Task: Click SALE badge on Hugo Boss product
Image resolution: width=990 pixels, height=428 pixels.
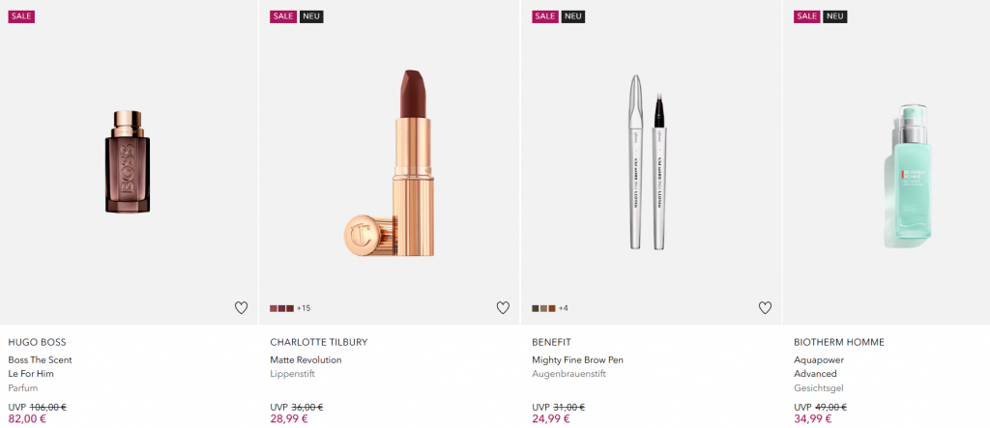Action: pyautogui.click(x=21, y=16)
